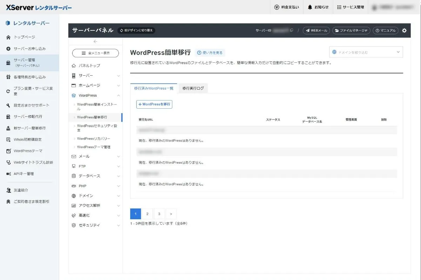
Task: Click the 削除 column header
Action: 384,120
